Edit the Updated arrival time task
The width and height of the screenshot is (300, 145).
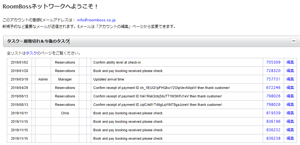(x=290, y=79)
